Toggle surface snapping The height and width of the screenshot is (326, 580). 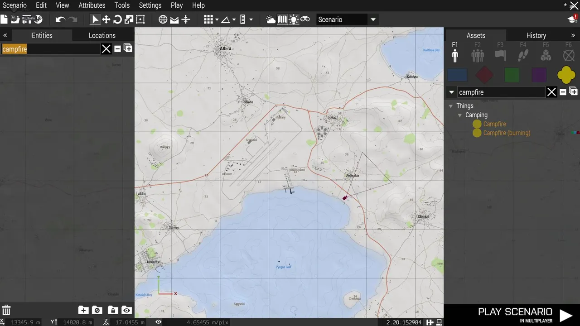point(174,19)
